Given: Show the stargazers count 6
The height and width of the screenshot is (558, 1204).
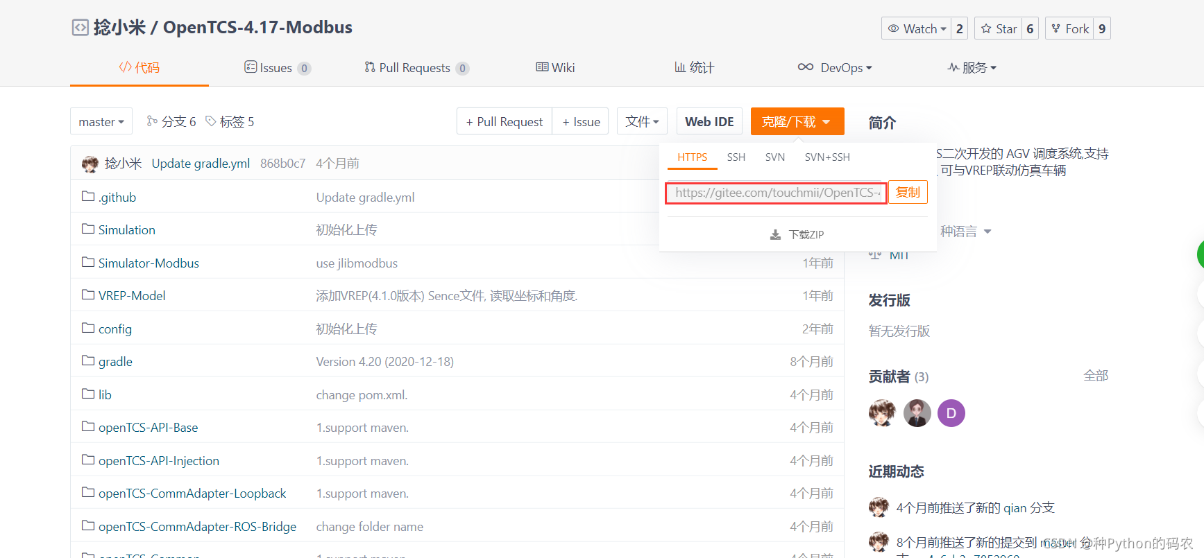Looking at the screenshot, I should [x=1030, y=28].
